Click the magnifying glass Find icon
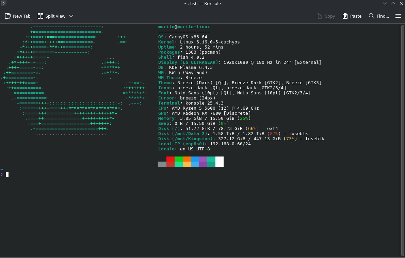405x258 pixels. pyautogui.click(x=371, y=16)
